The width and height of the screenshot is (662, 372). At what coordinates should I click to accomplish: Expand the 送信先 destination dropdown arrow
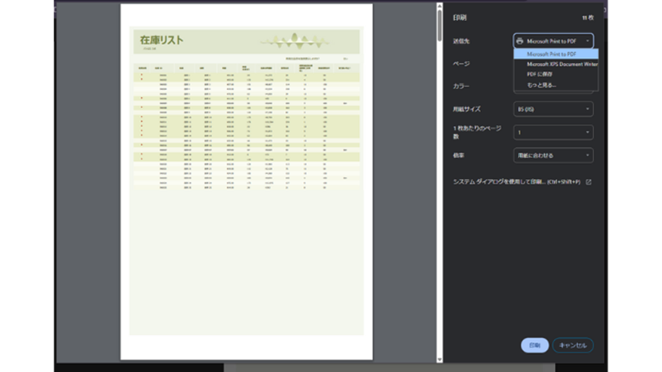[x=587, y=41]
